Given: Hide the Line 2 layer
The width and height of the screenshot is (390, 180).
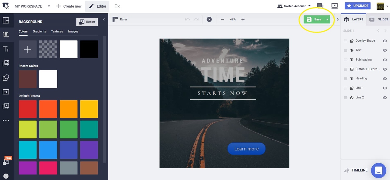Looking at the screenshot, I should (x=385, y=98).
